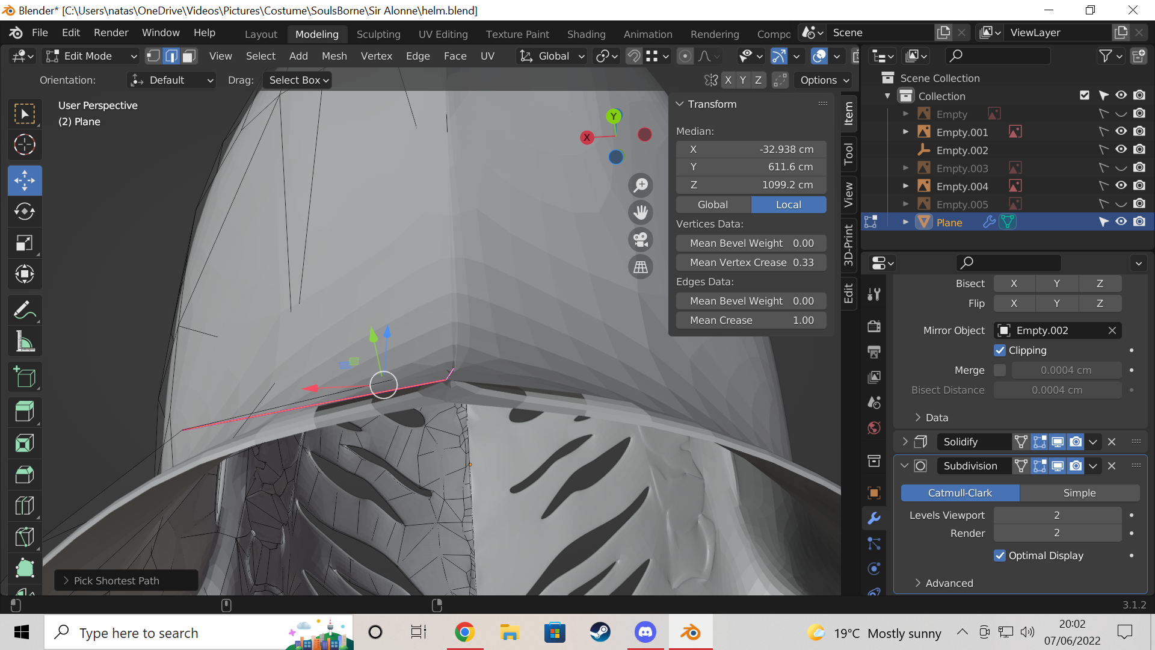Select the Rotate tool in toolbar

24,212
